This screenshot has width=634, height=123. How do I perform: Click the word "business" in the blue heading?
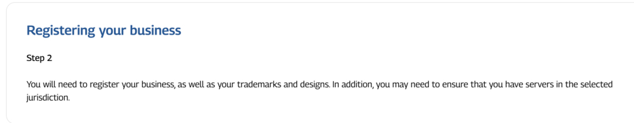(155, 30)
